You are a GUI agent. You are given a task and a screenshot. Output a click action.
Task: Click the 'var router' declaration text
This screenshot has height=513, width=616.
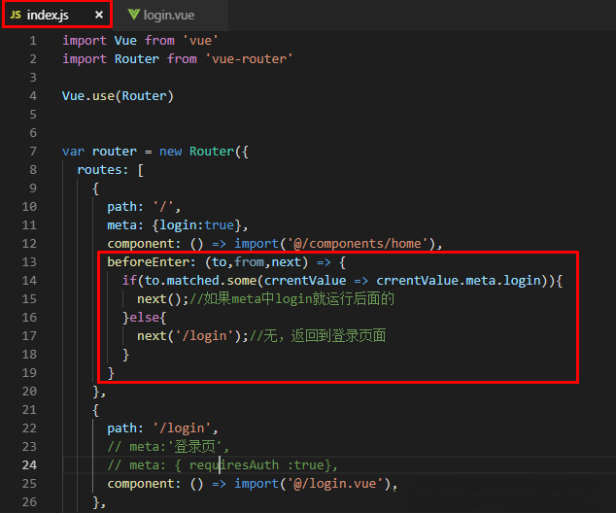point(99,152)
